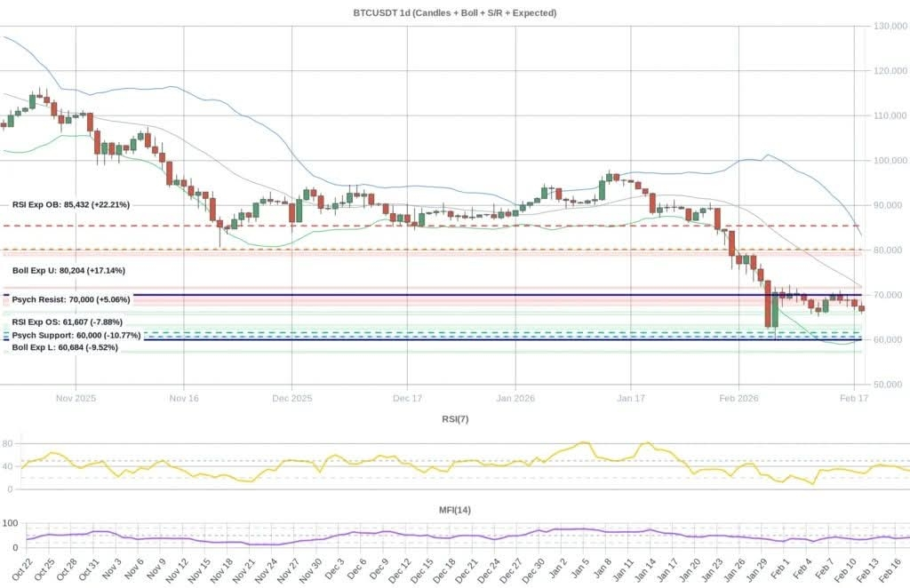Click the 'Dec 2025' time axis label
The image size is (910, 588).
pyautogui.click(x=291, y=399)
